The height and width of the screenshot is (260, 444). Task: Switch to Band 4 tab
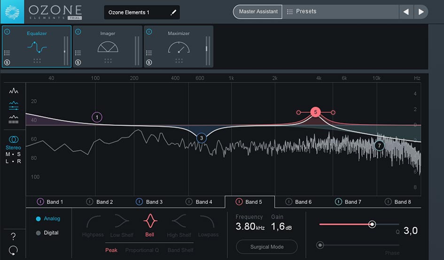coord(200,202)
